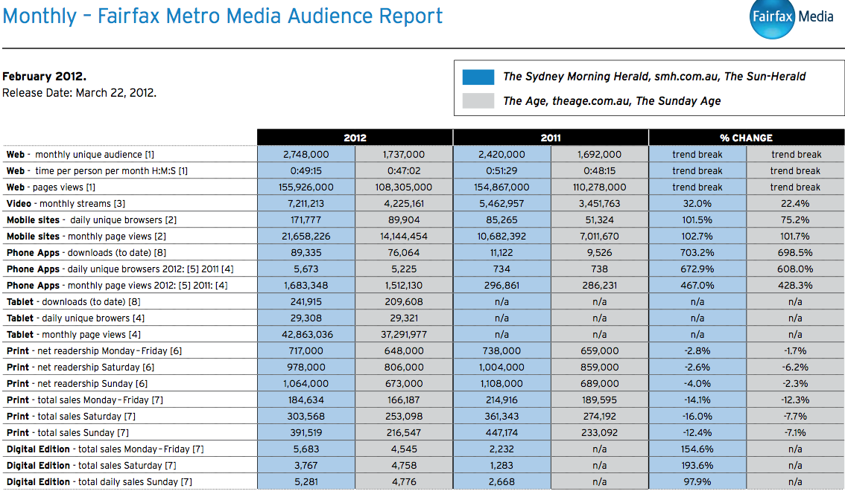Click the value '447,174'
Screen dimensions: 845x497
point(501,433)
